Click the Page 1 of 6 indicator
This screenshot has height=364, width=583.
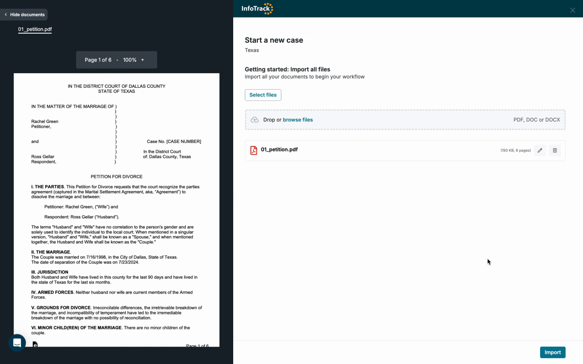[x=98, y=60]
